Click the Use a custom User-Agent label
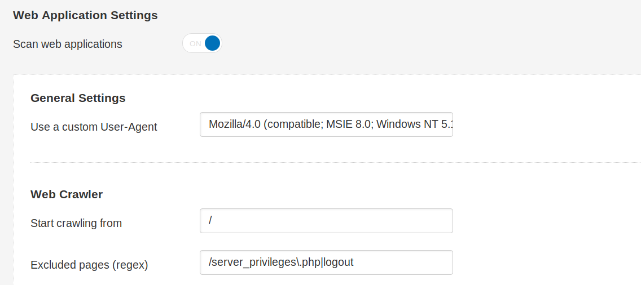 pos(94,127)
